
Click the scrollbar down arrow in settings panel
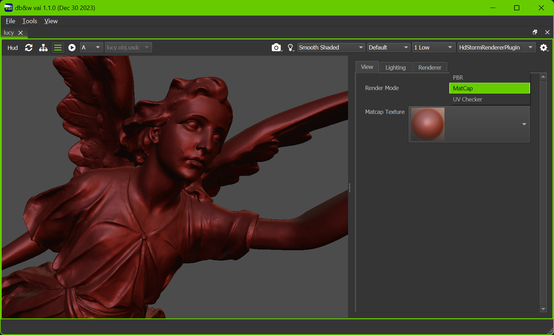point(543,309)
